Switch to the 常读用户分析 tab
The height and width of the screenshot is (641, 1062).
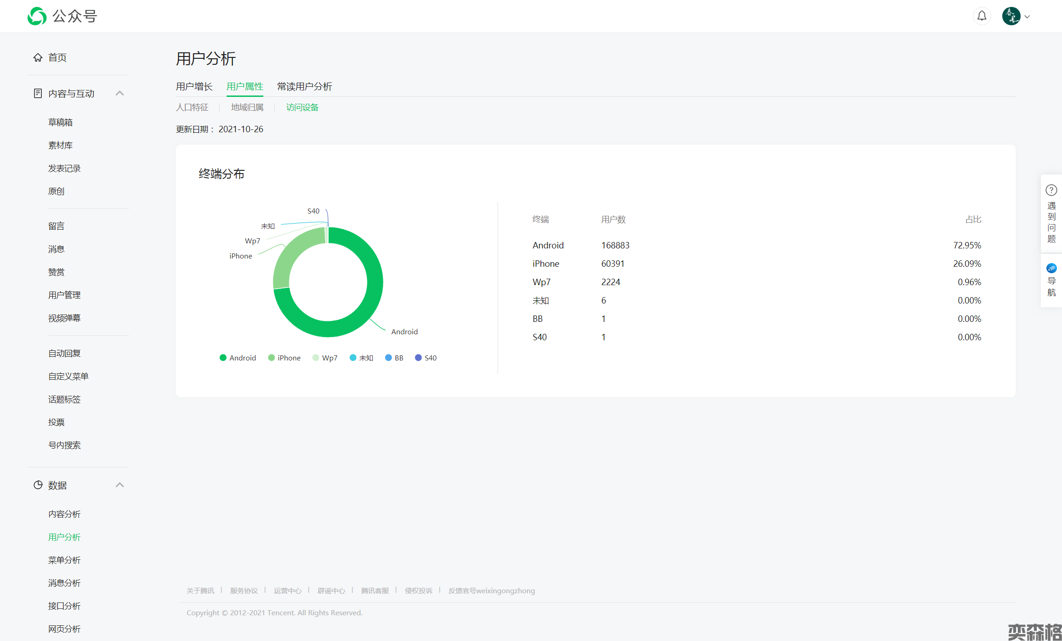pyautogui.click(x=304, y=86)
